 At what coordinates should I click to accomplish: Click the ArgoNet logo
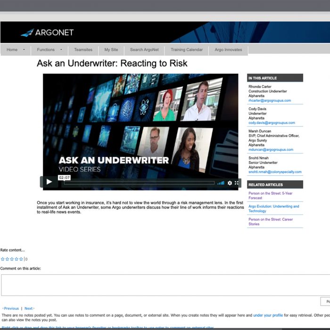(47, 33)
